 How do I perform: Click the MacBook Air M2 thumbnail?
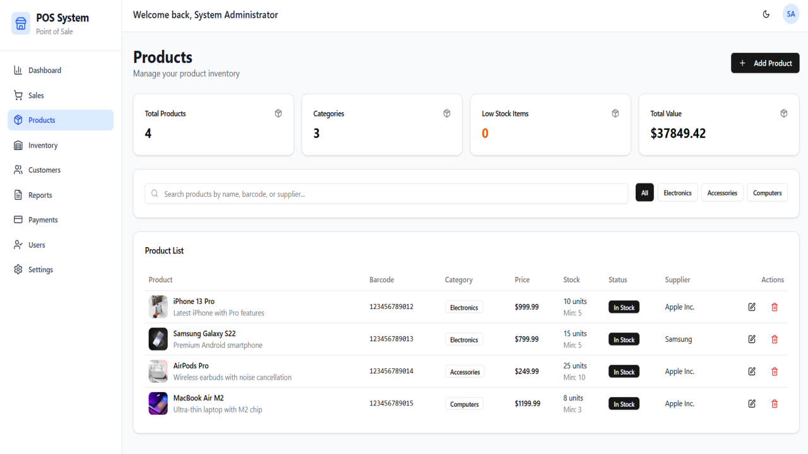pos(158,404)
